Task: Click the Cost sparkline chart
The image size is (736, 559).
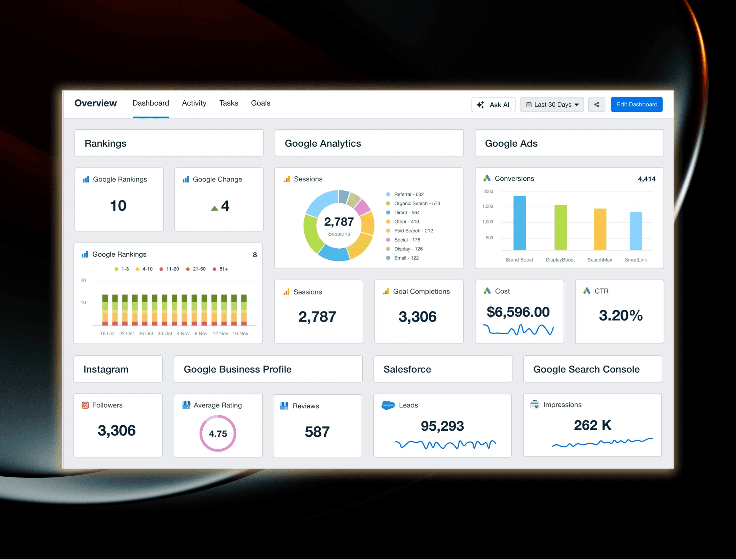Action: click(518, 329)
